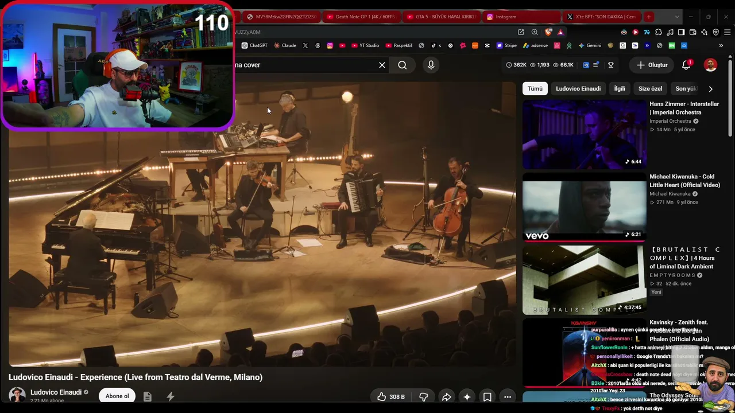Open the Oluştur create menu
735x413 pixels.
[652, 65]
